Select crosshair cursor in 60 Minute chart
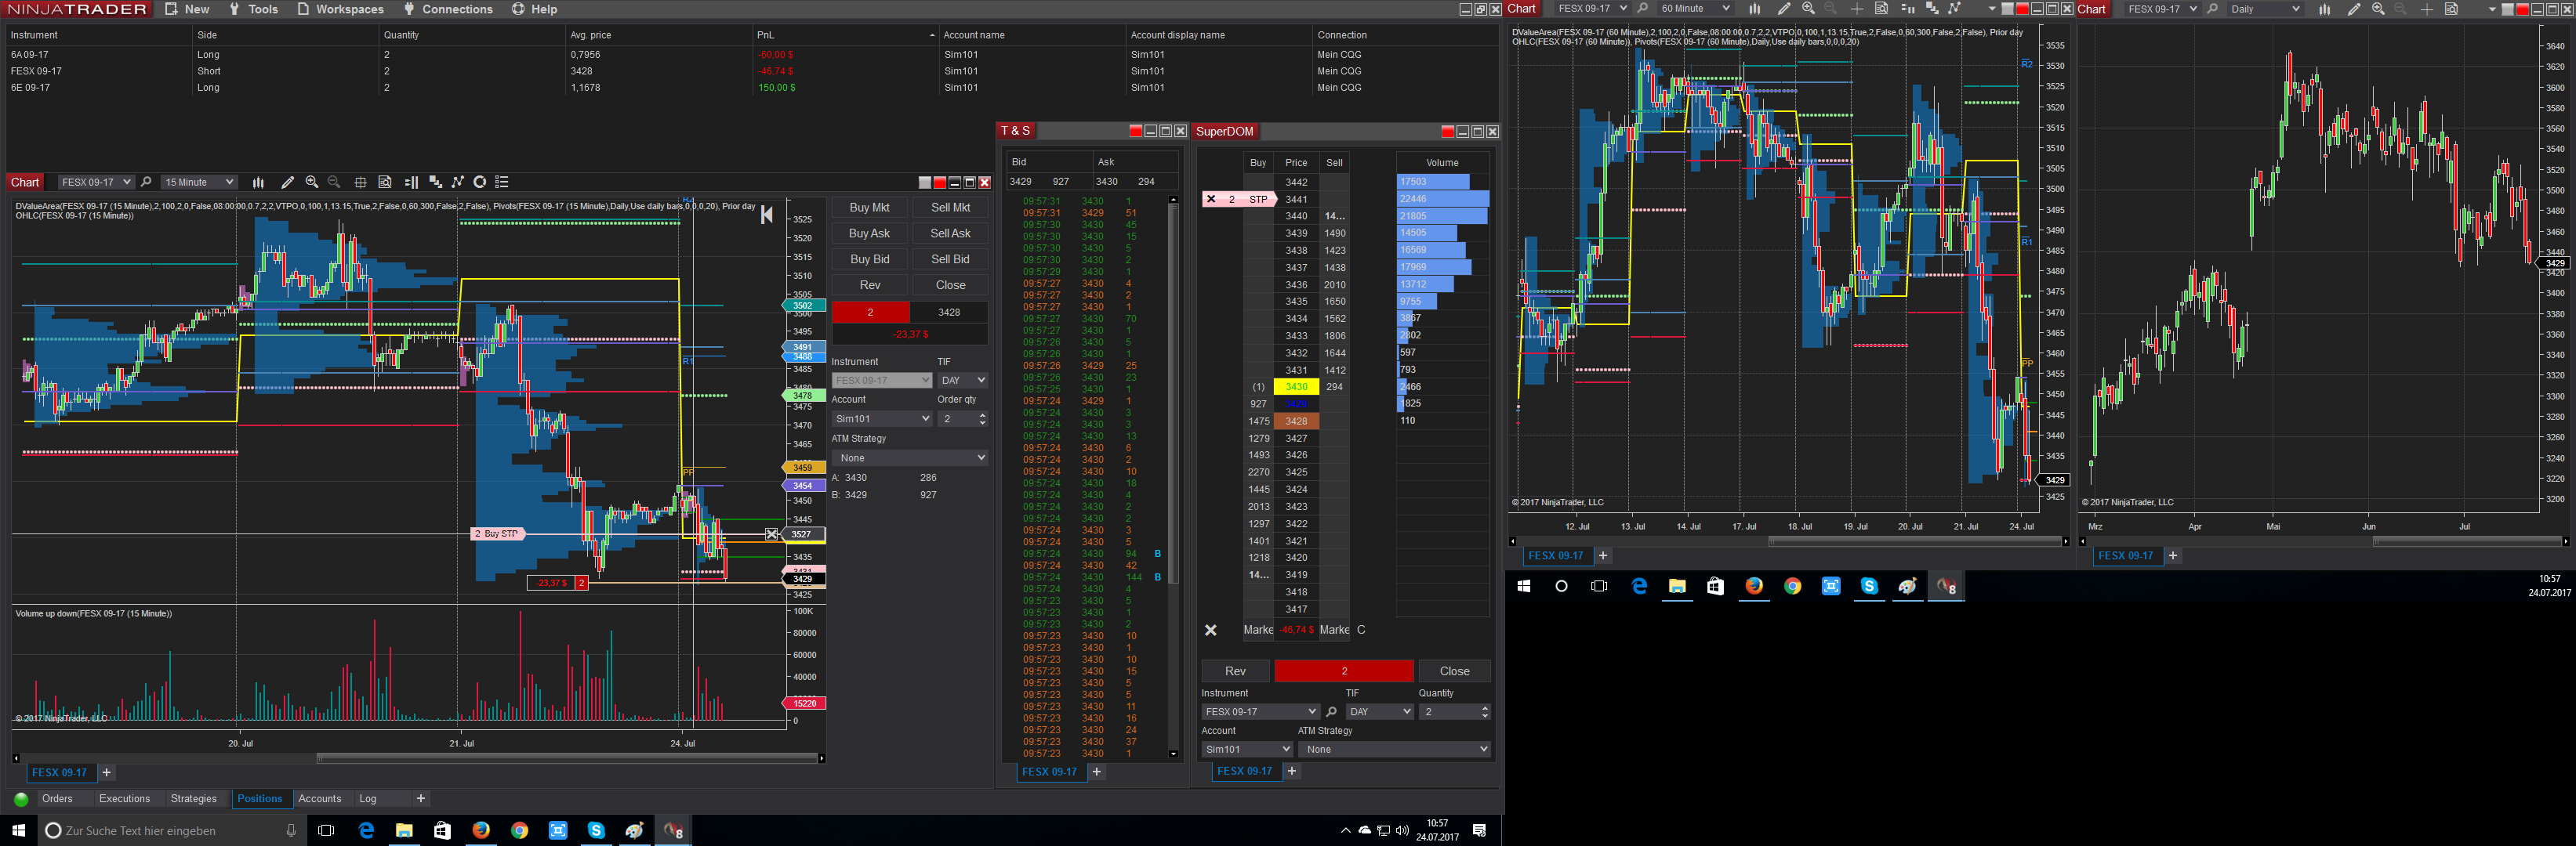The height and width of the screenshot is (846, 2576). [x=1857, y=9]
